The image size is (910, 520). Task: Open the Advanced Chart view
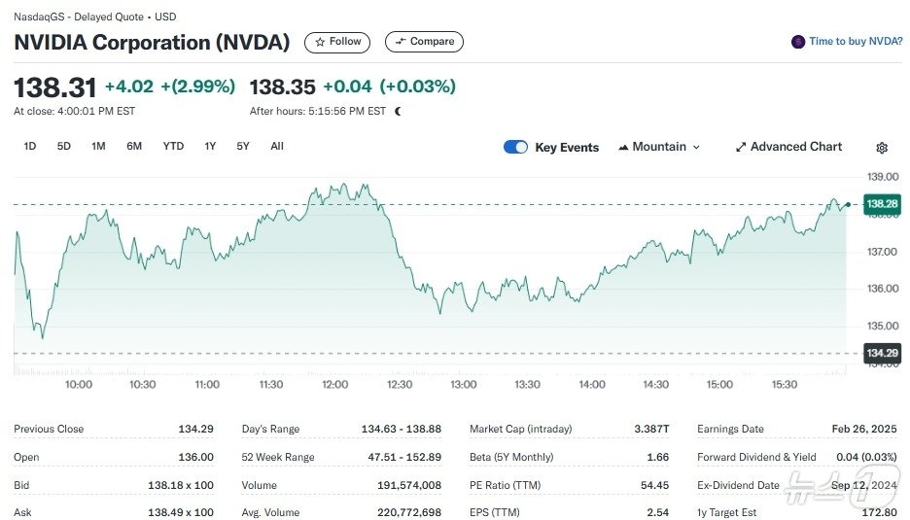(x=788, y=147)
